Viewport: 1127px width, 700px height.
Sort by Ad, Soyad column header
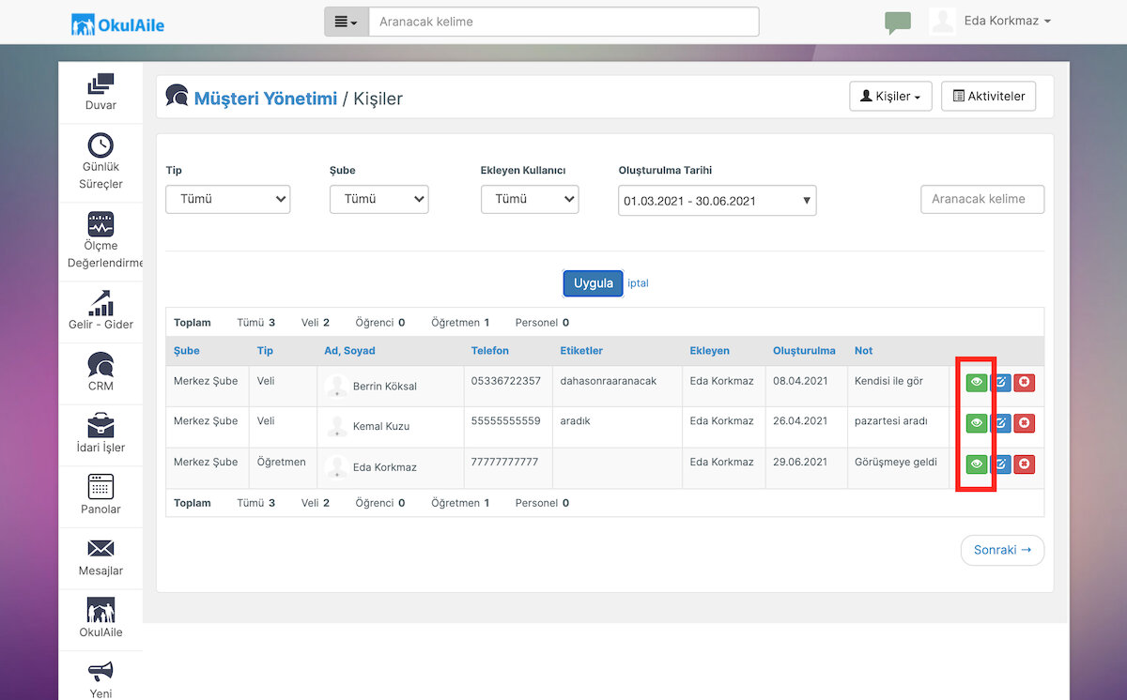(349, 351)
